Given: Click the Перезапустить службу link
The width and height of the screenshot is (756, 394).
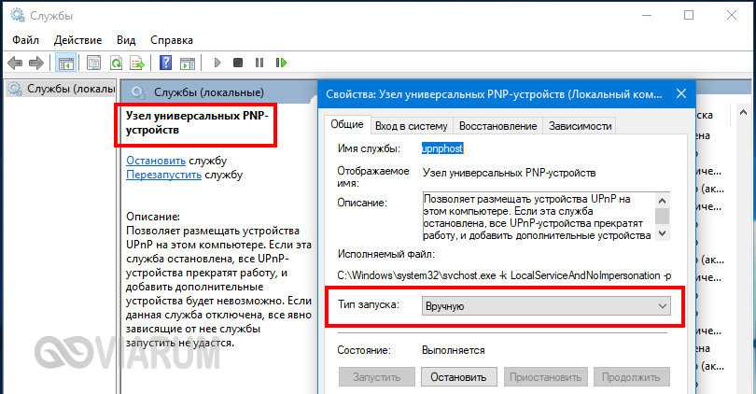Looking at the screenshot, I should [x=164, y=175].
